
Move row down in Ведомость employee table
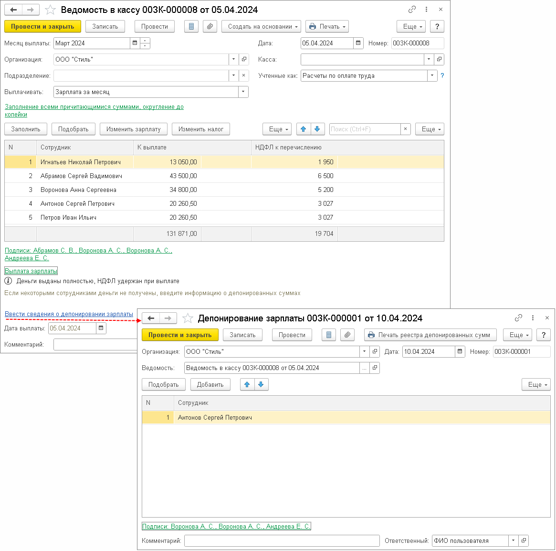point(317,129)
